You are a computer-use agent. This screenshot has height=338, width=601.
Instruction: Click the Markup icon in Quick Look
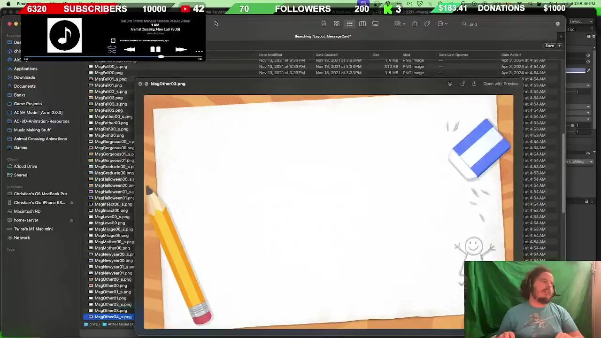click(x=450, y=84)
